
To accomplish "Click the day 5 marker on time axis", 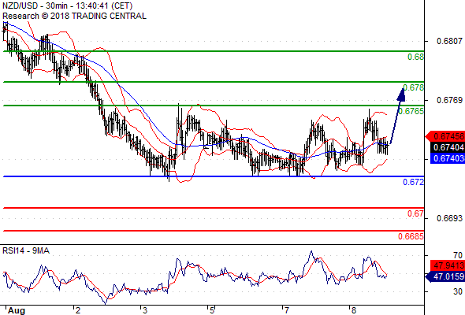I will click(212, 310).
